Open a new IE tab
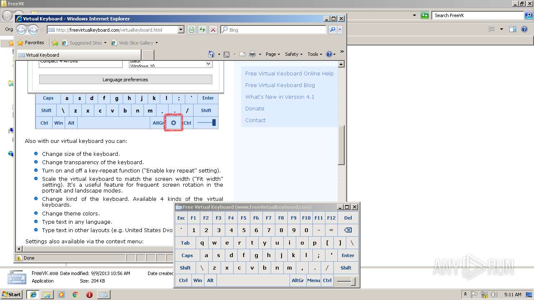This screenshot has height=300, width=534. tap(148, 55)
